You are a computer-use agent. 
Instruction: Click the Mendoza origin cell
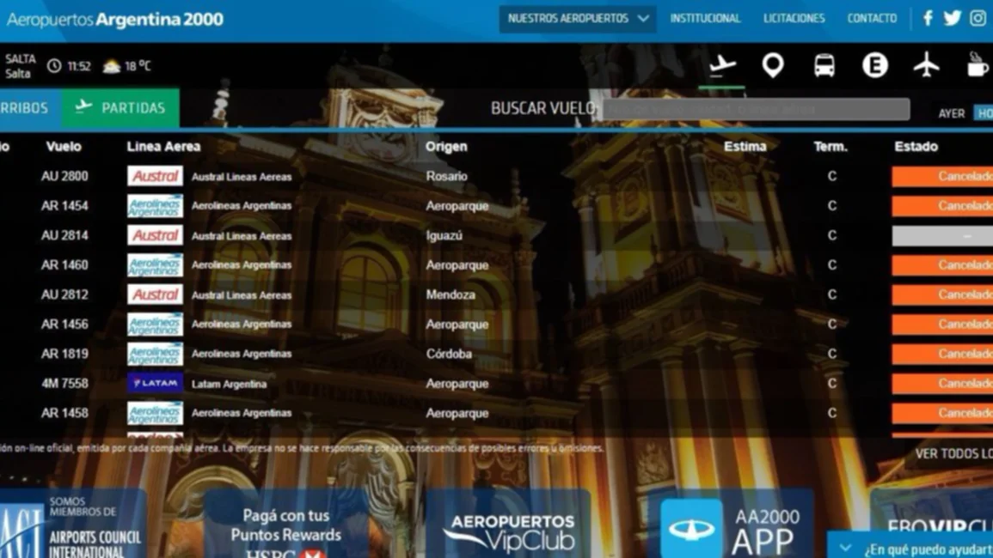(451, 294)
